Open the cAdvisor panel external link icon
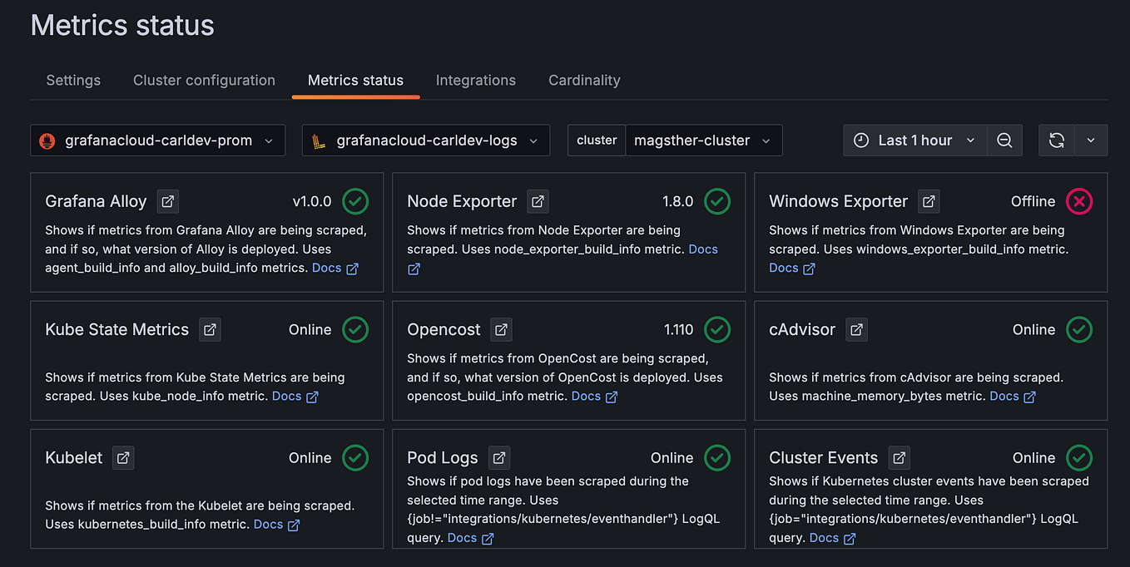 (856, 329)
